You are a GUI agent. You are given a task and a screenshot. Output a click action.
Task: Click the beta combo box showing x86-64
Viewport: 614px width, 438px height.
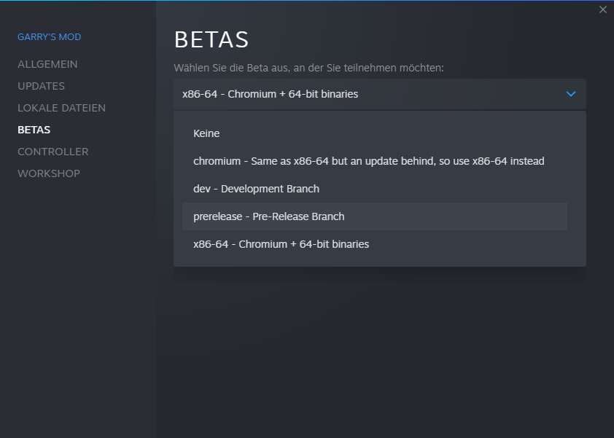[379, 94]
